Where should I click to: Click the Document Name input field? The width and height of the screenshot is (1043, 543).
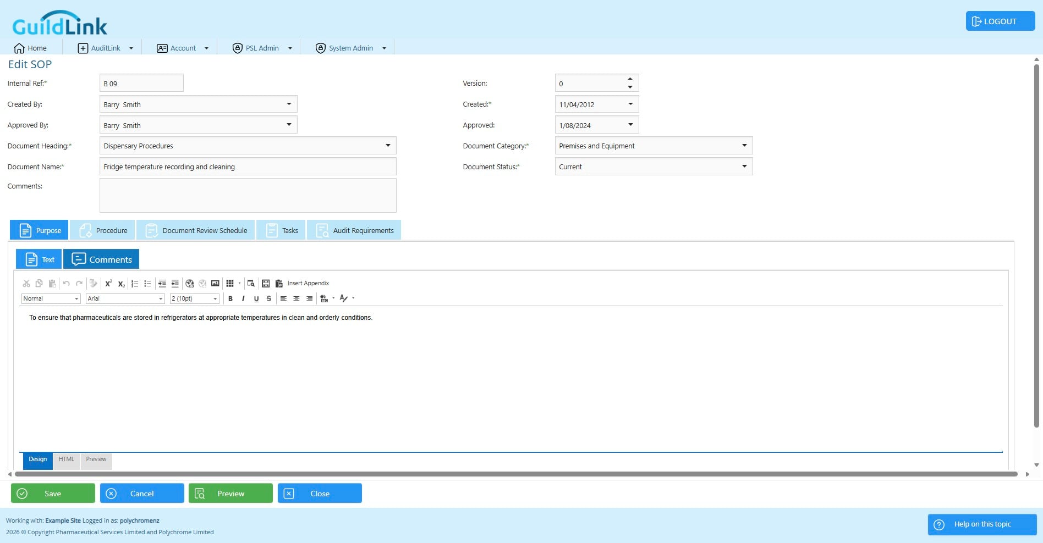248,167
